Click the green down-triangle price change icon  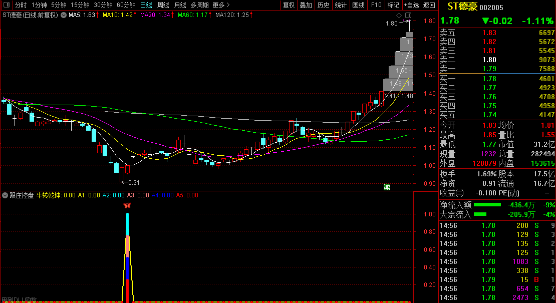click(x=486, y=21)
